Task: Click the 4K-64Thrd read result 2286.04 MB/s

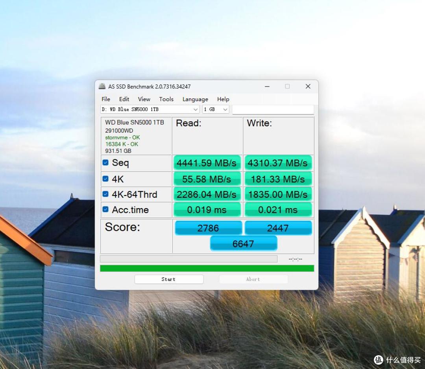Action: 207,194
